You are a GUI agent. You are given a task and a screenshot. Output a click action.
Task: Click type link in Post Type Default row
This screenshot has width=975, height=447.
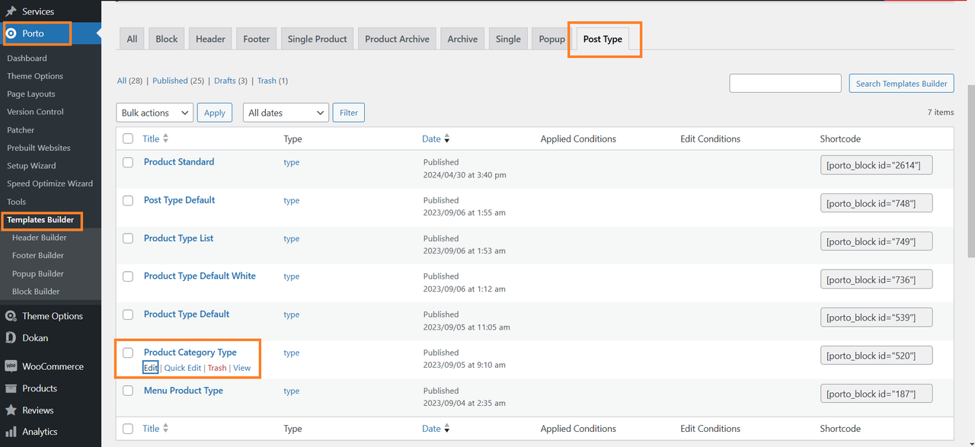(292, 201)
